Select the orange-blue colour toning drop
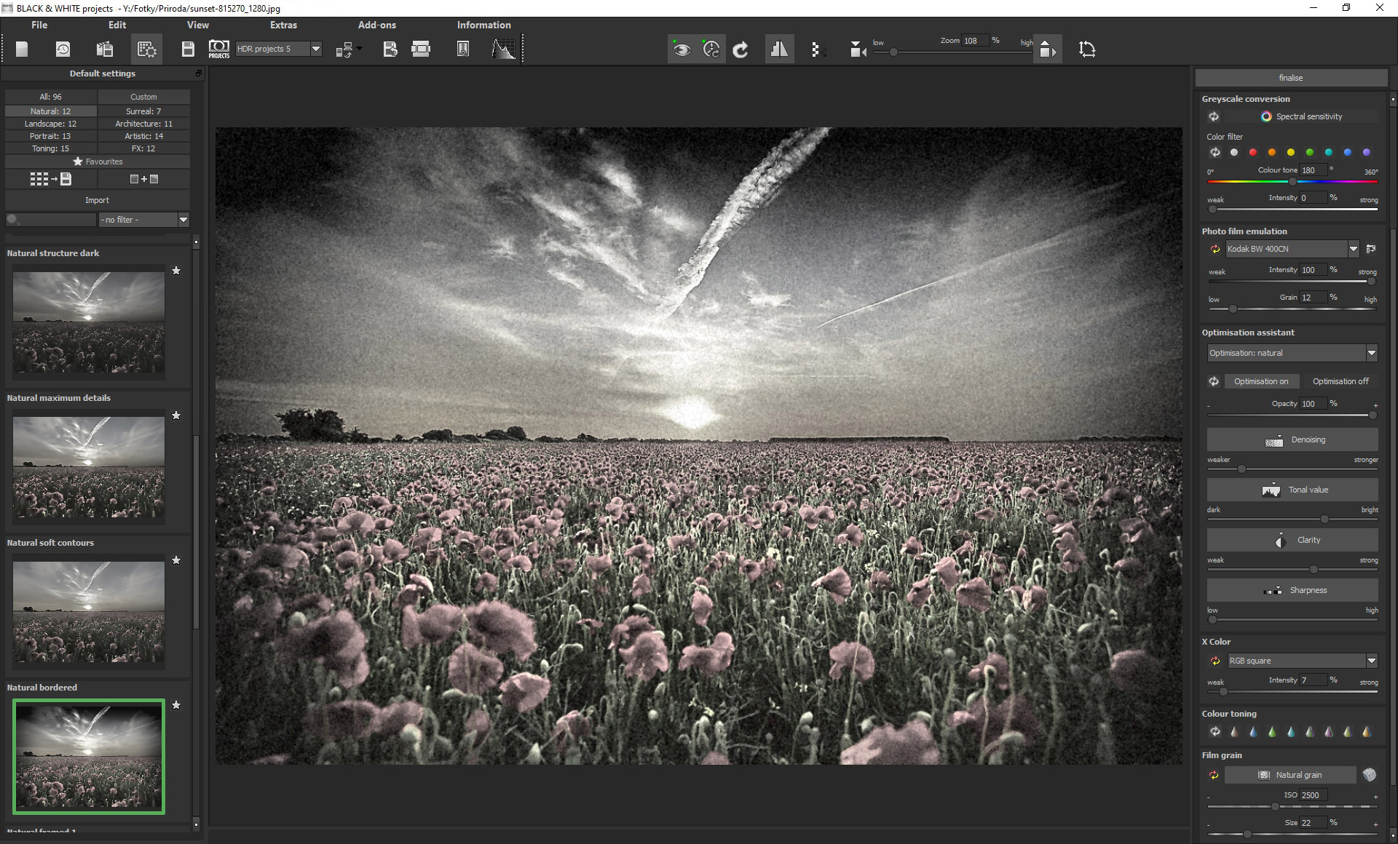1398x844 pixels. point(1367,732)
